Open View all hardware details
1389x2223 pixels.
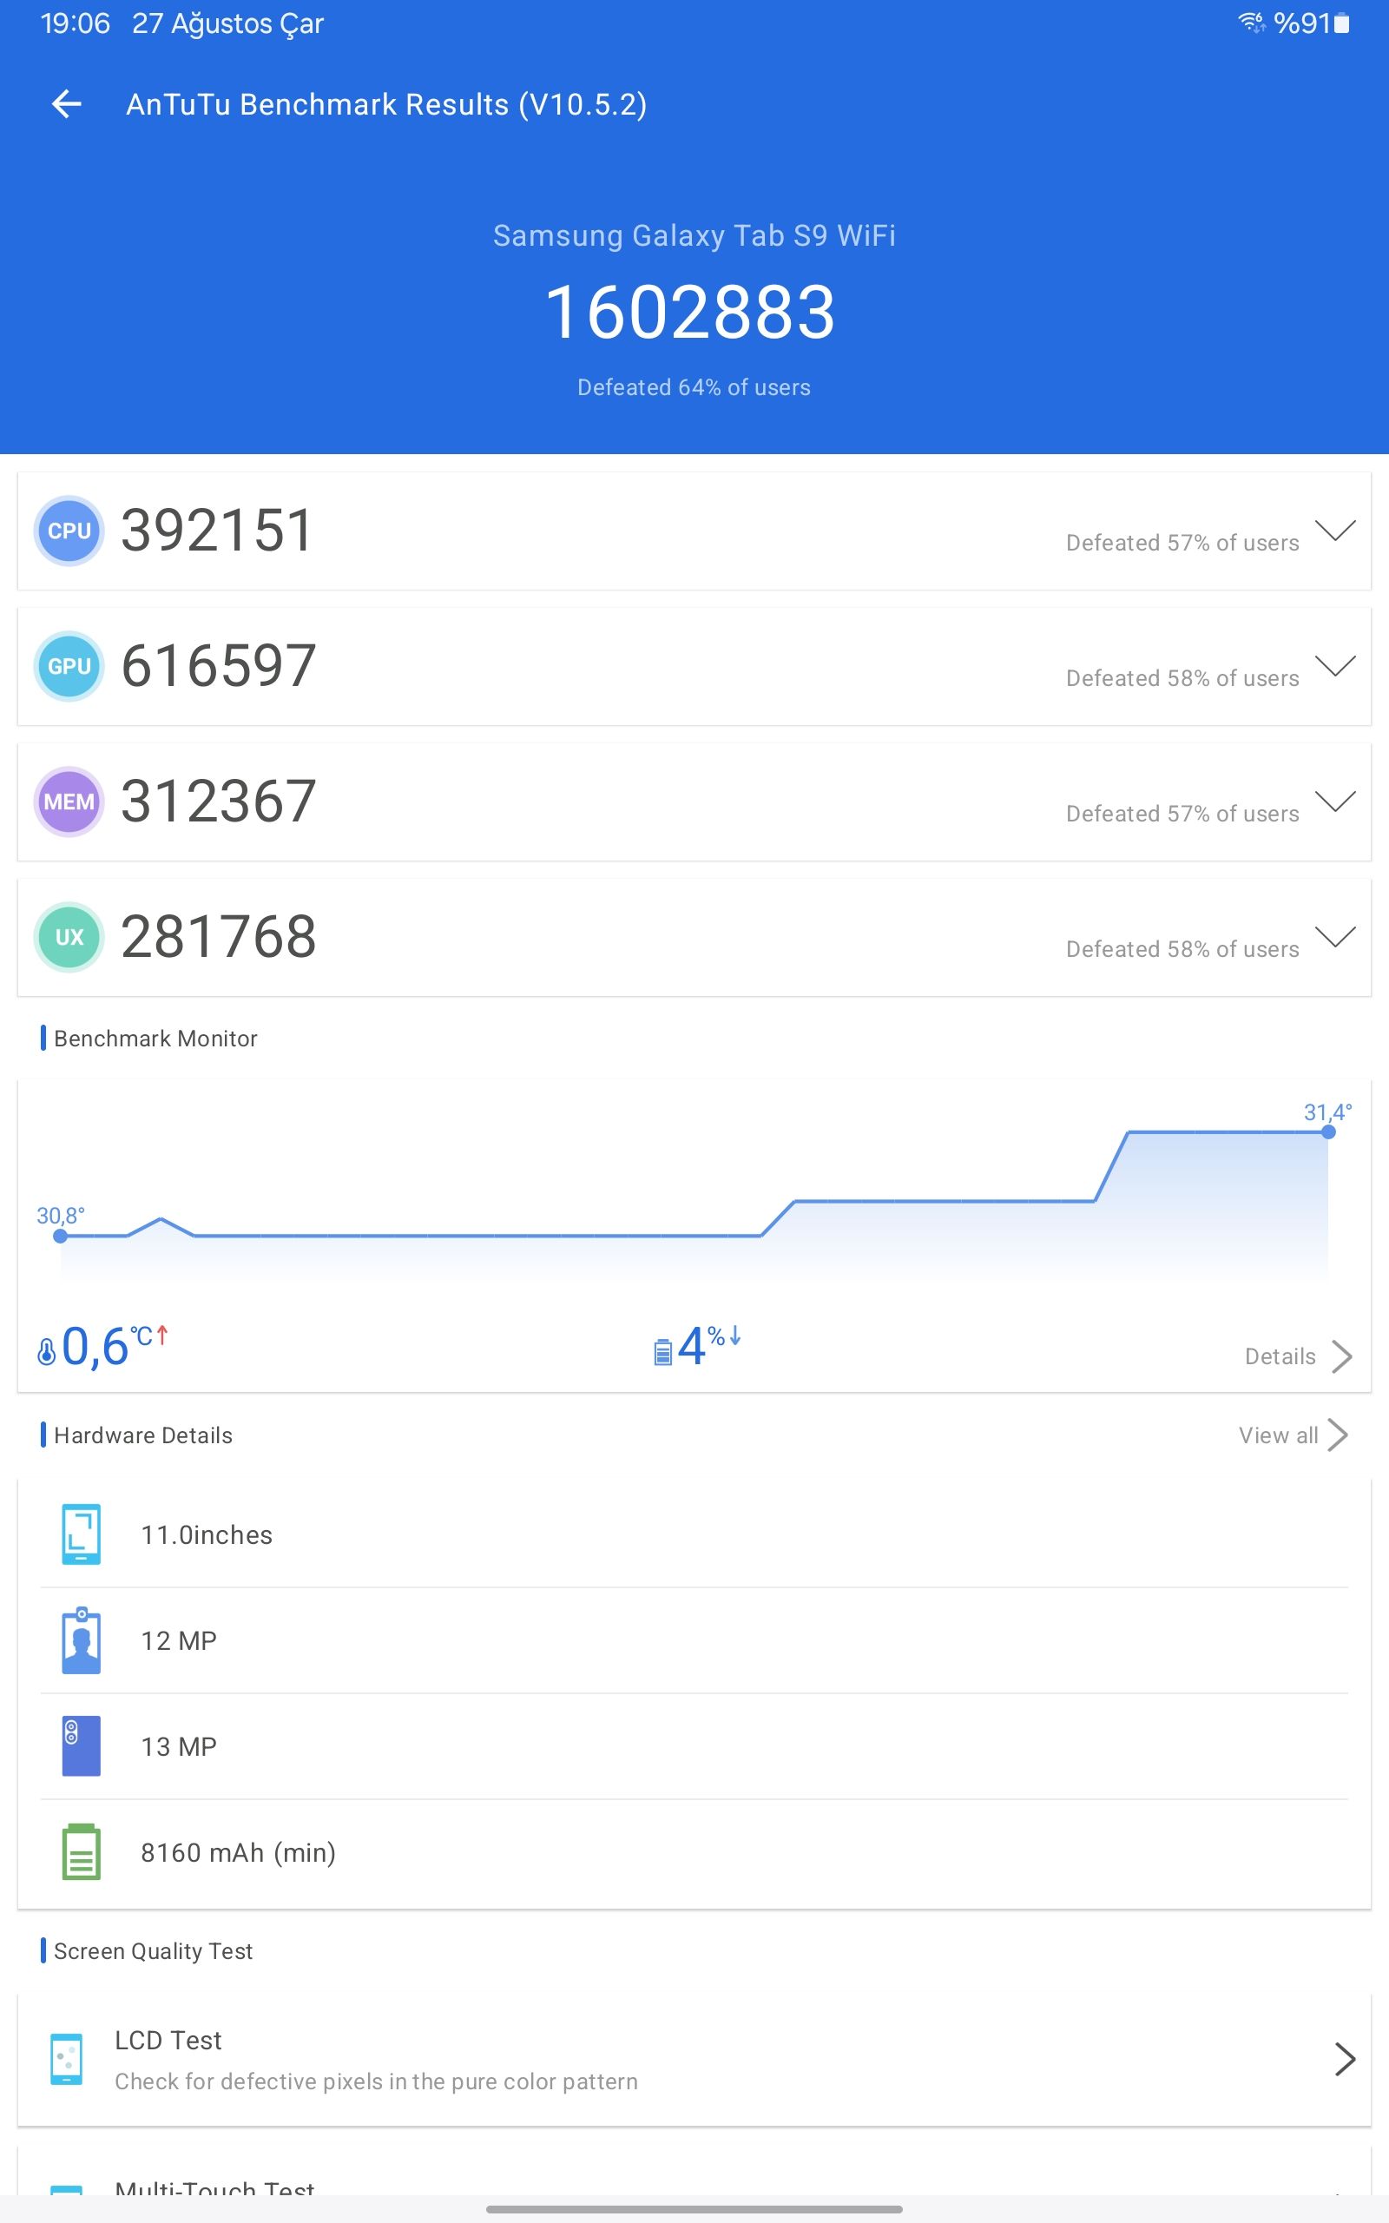click(x=1292, y=1435)
